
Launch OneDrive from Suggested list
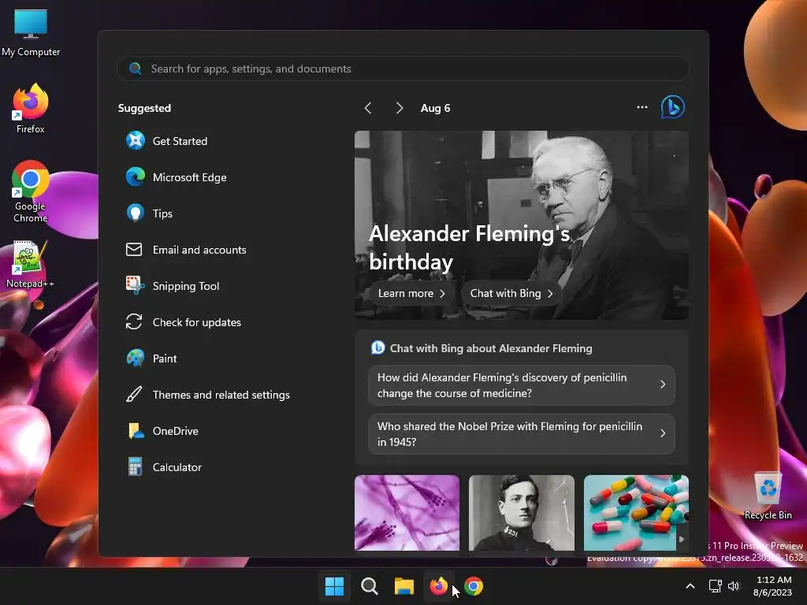(162, 431)
